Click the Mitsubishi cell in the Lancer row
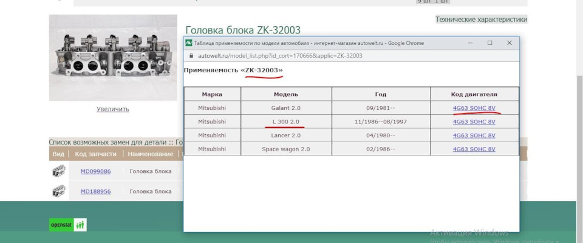 pyautogui.click(x=212, y=135)
